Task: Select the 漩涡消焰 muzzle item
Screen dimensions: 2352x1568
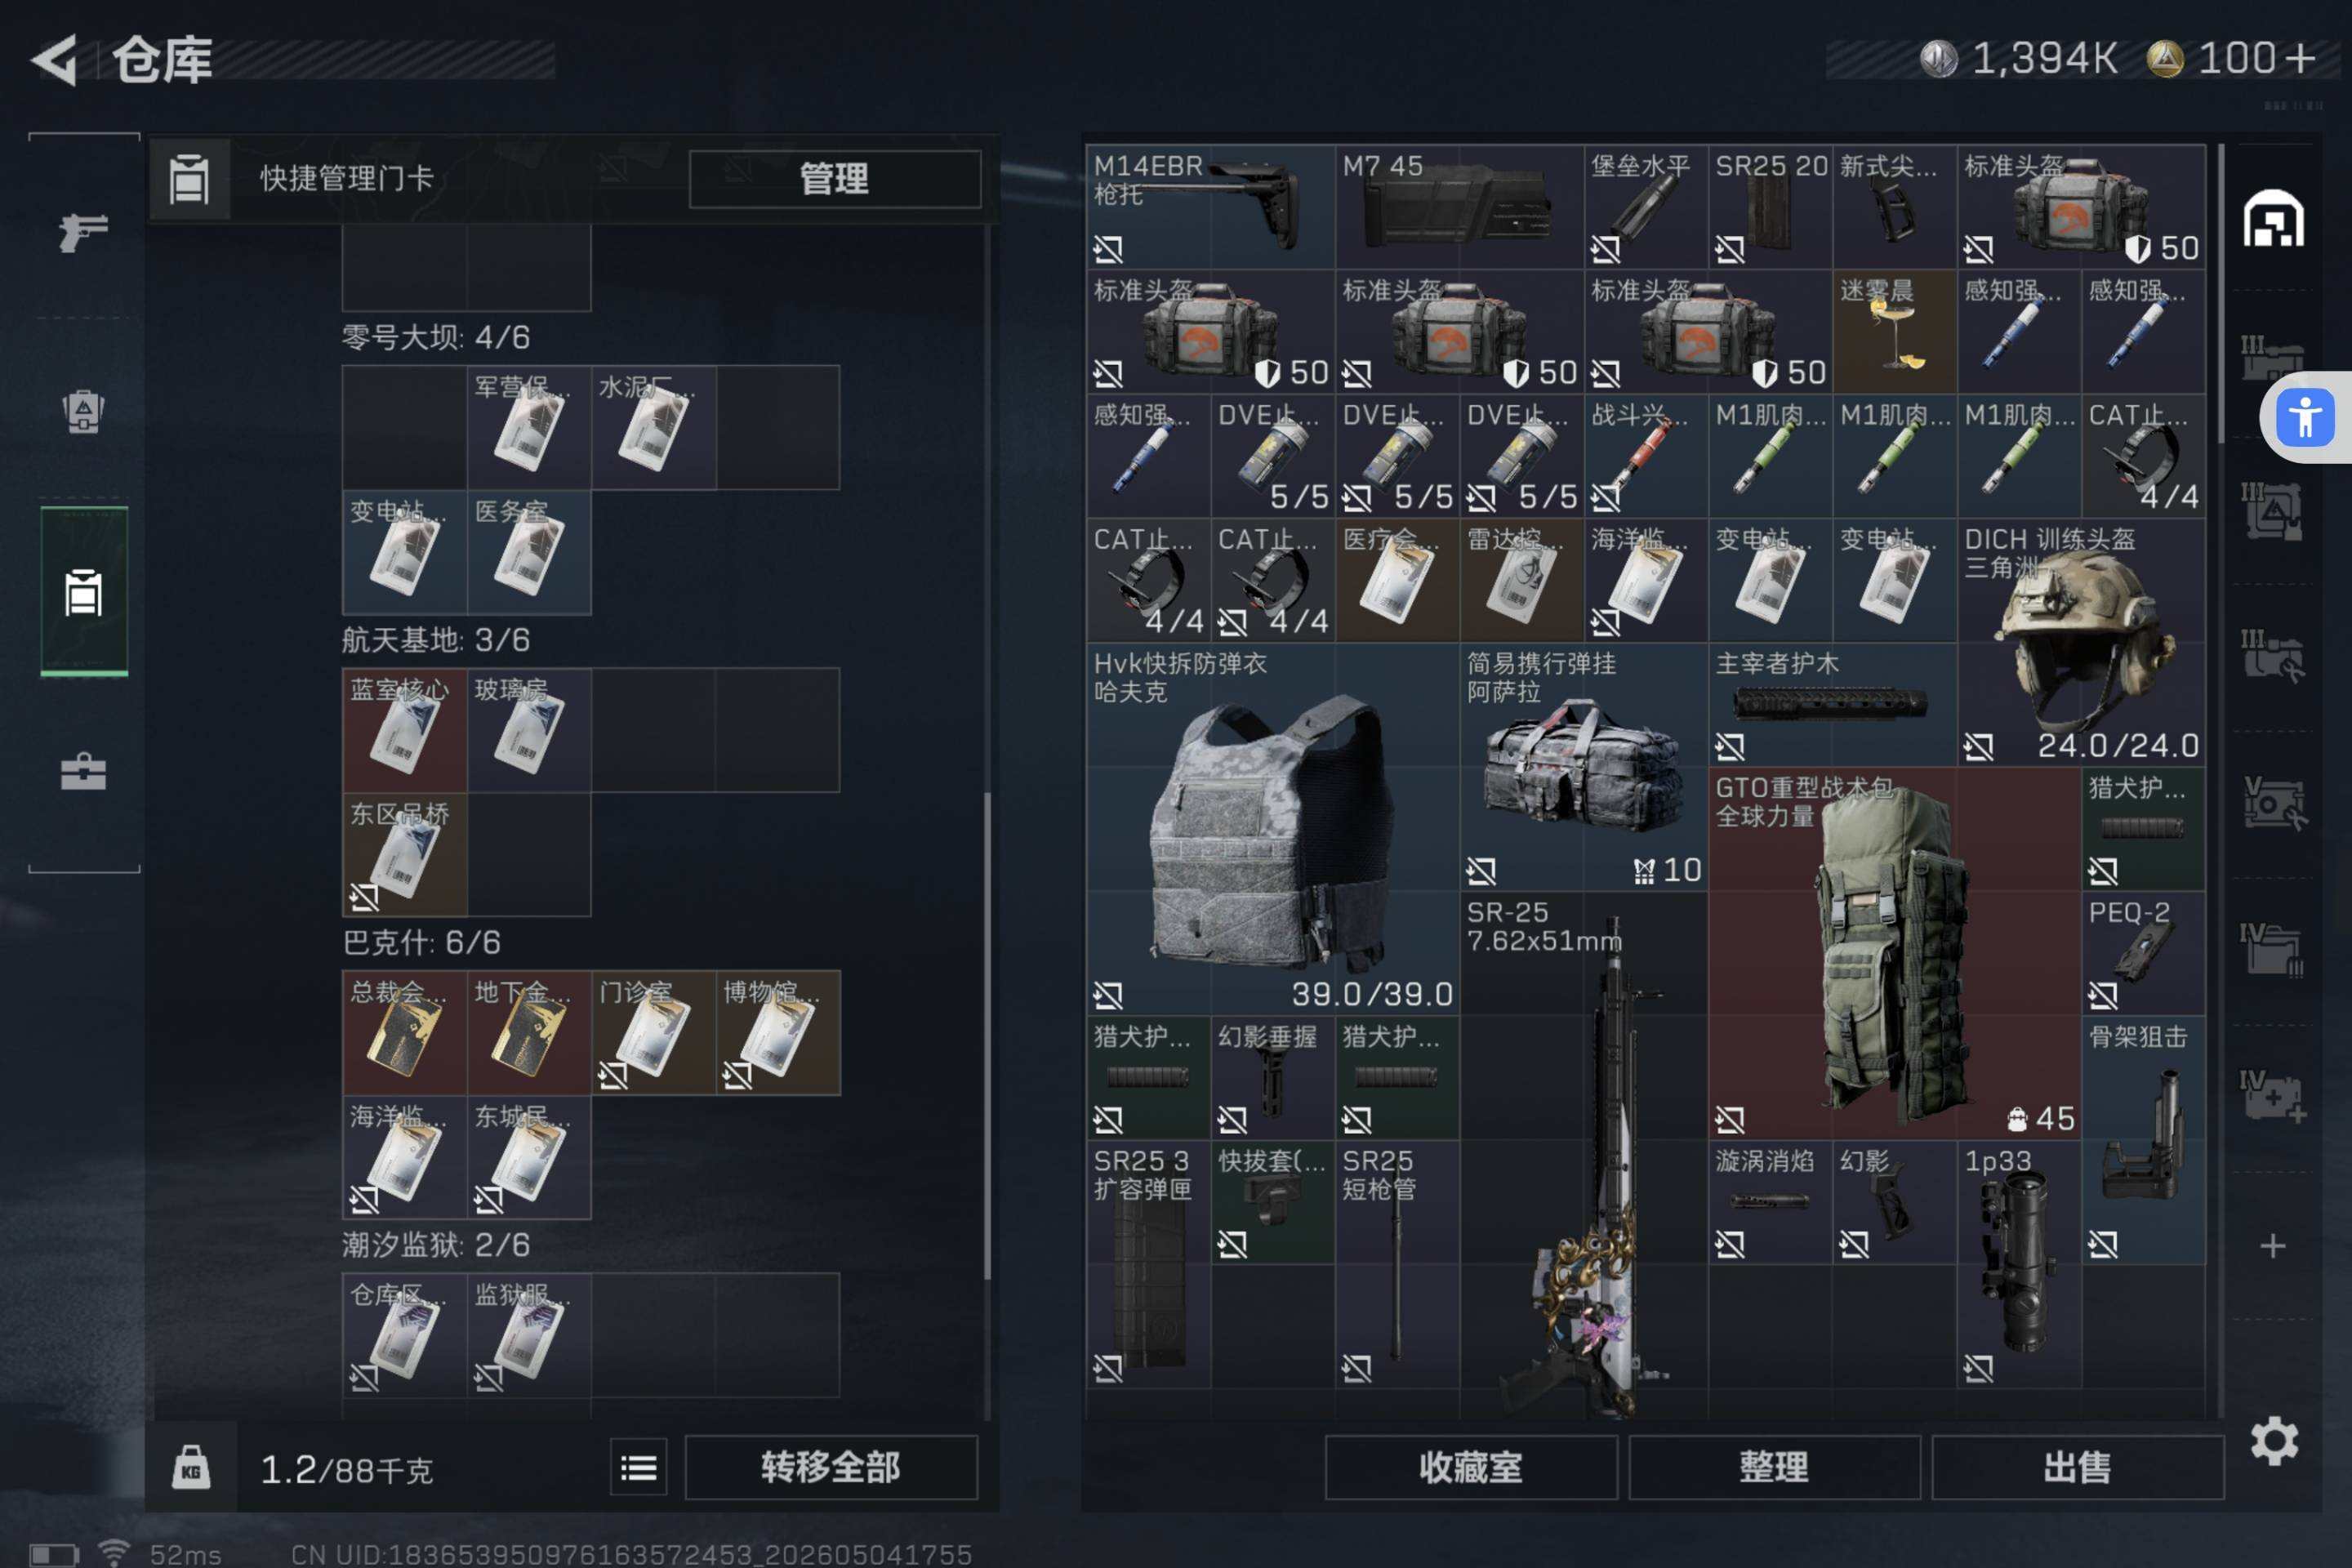Action: 1770,1201
